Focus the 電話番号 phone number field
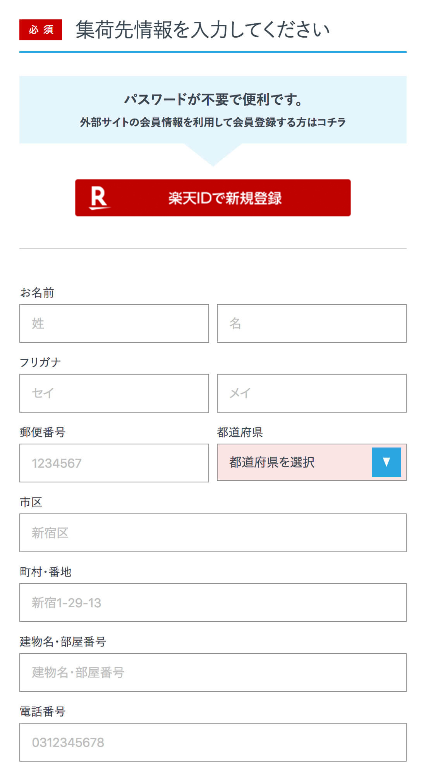The image size is (426, 781). coord(213,742)
